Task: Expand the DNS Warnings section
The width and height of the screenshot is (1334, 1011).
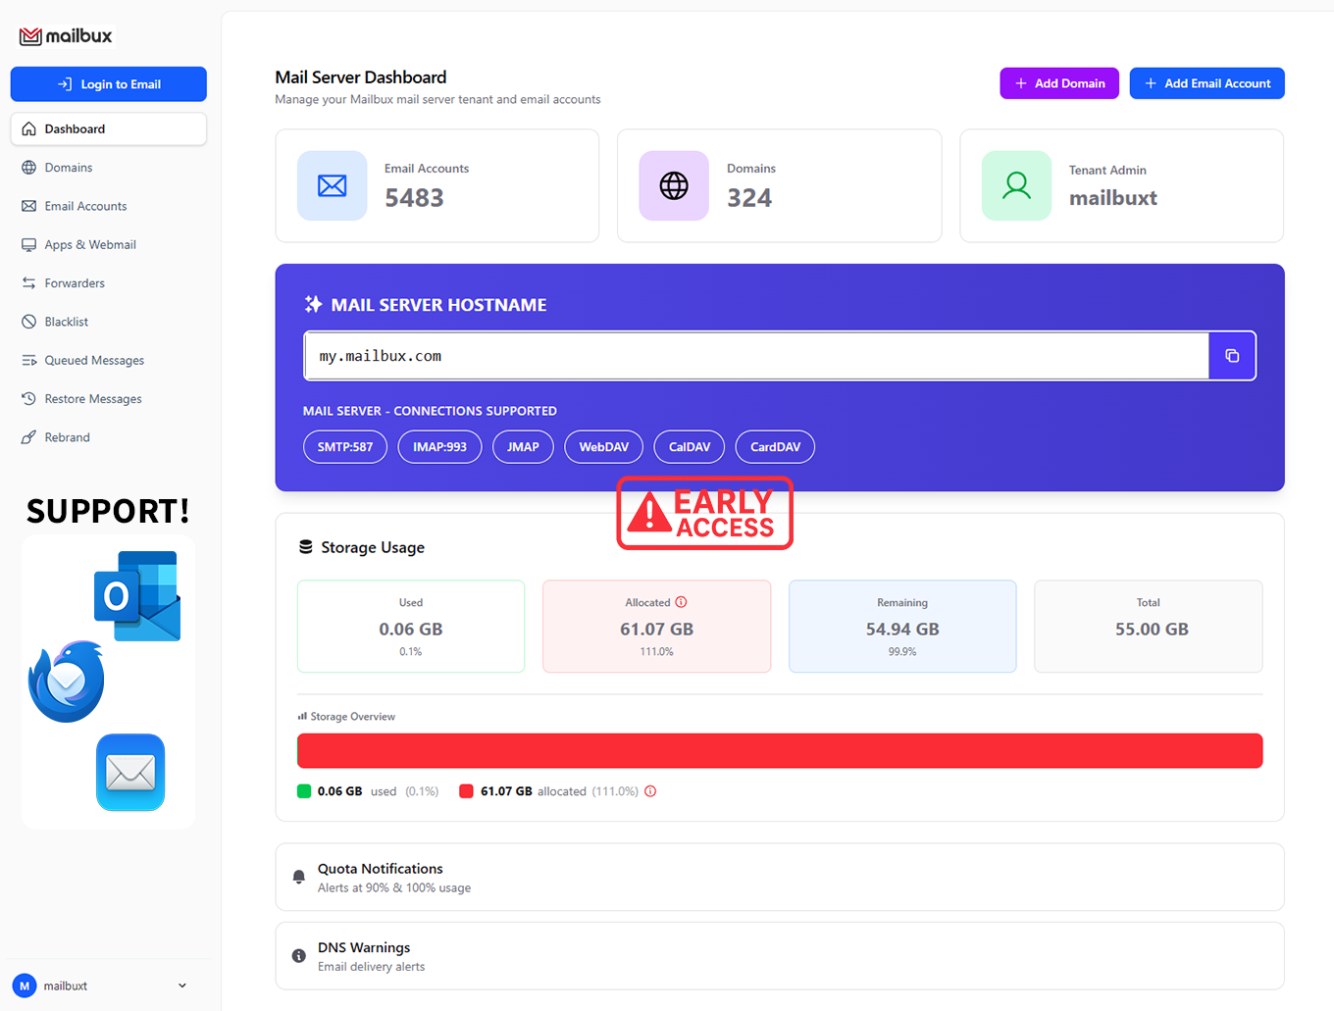Action: click(x=779, y=956)
